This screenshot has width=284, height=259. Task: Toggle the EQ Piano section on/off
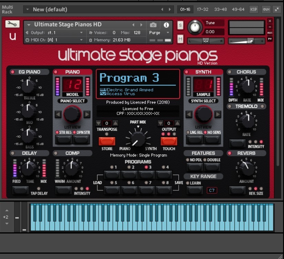tap(13, 72)
